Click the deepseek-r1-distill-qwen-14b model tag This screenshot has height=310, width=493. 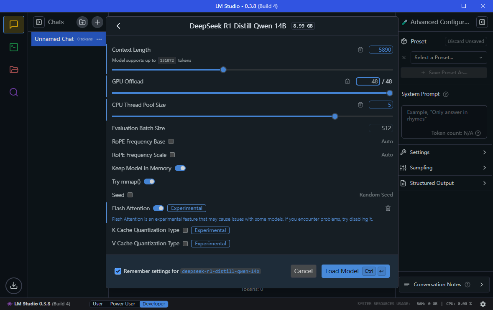coord(220,271)
